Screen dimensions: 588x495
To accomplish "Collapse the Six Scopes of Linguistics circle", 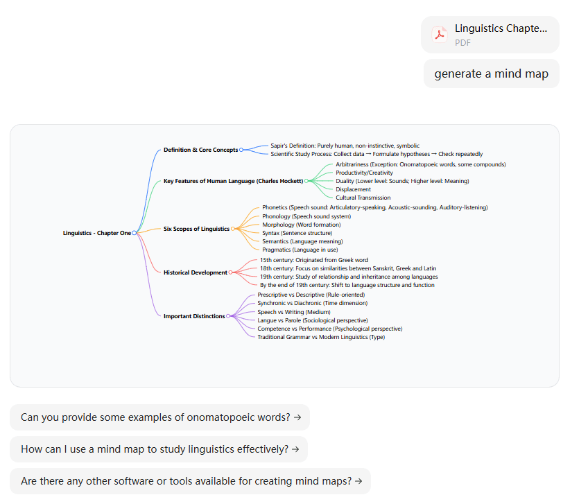I will tap(233, 229).
